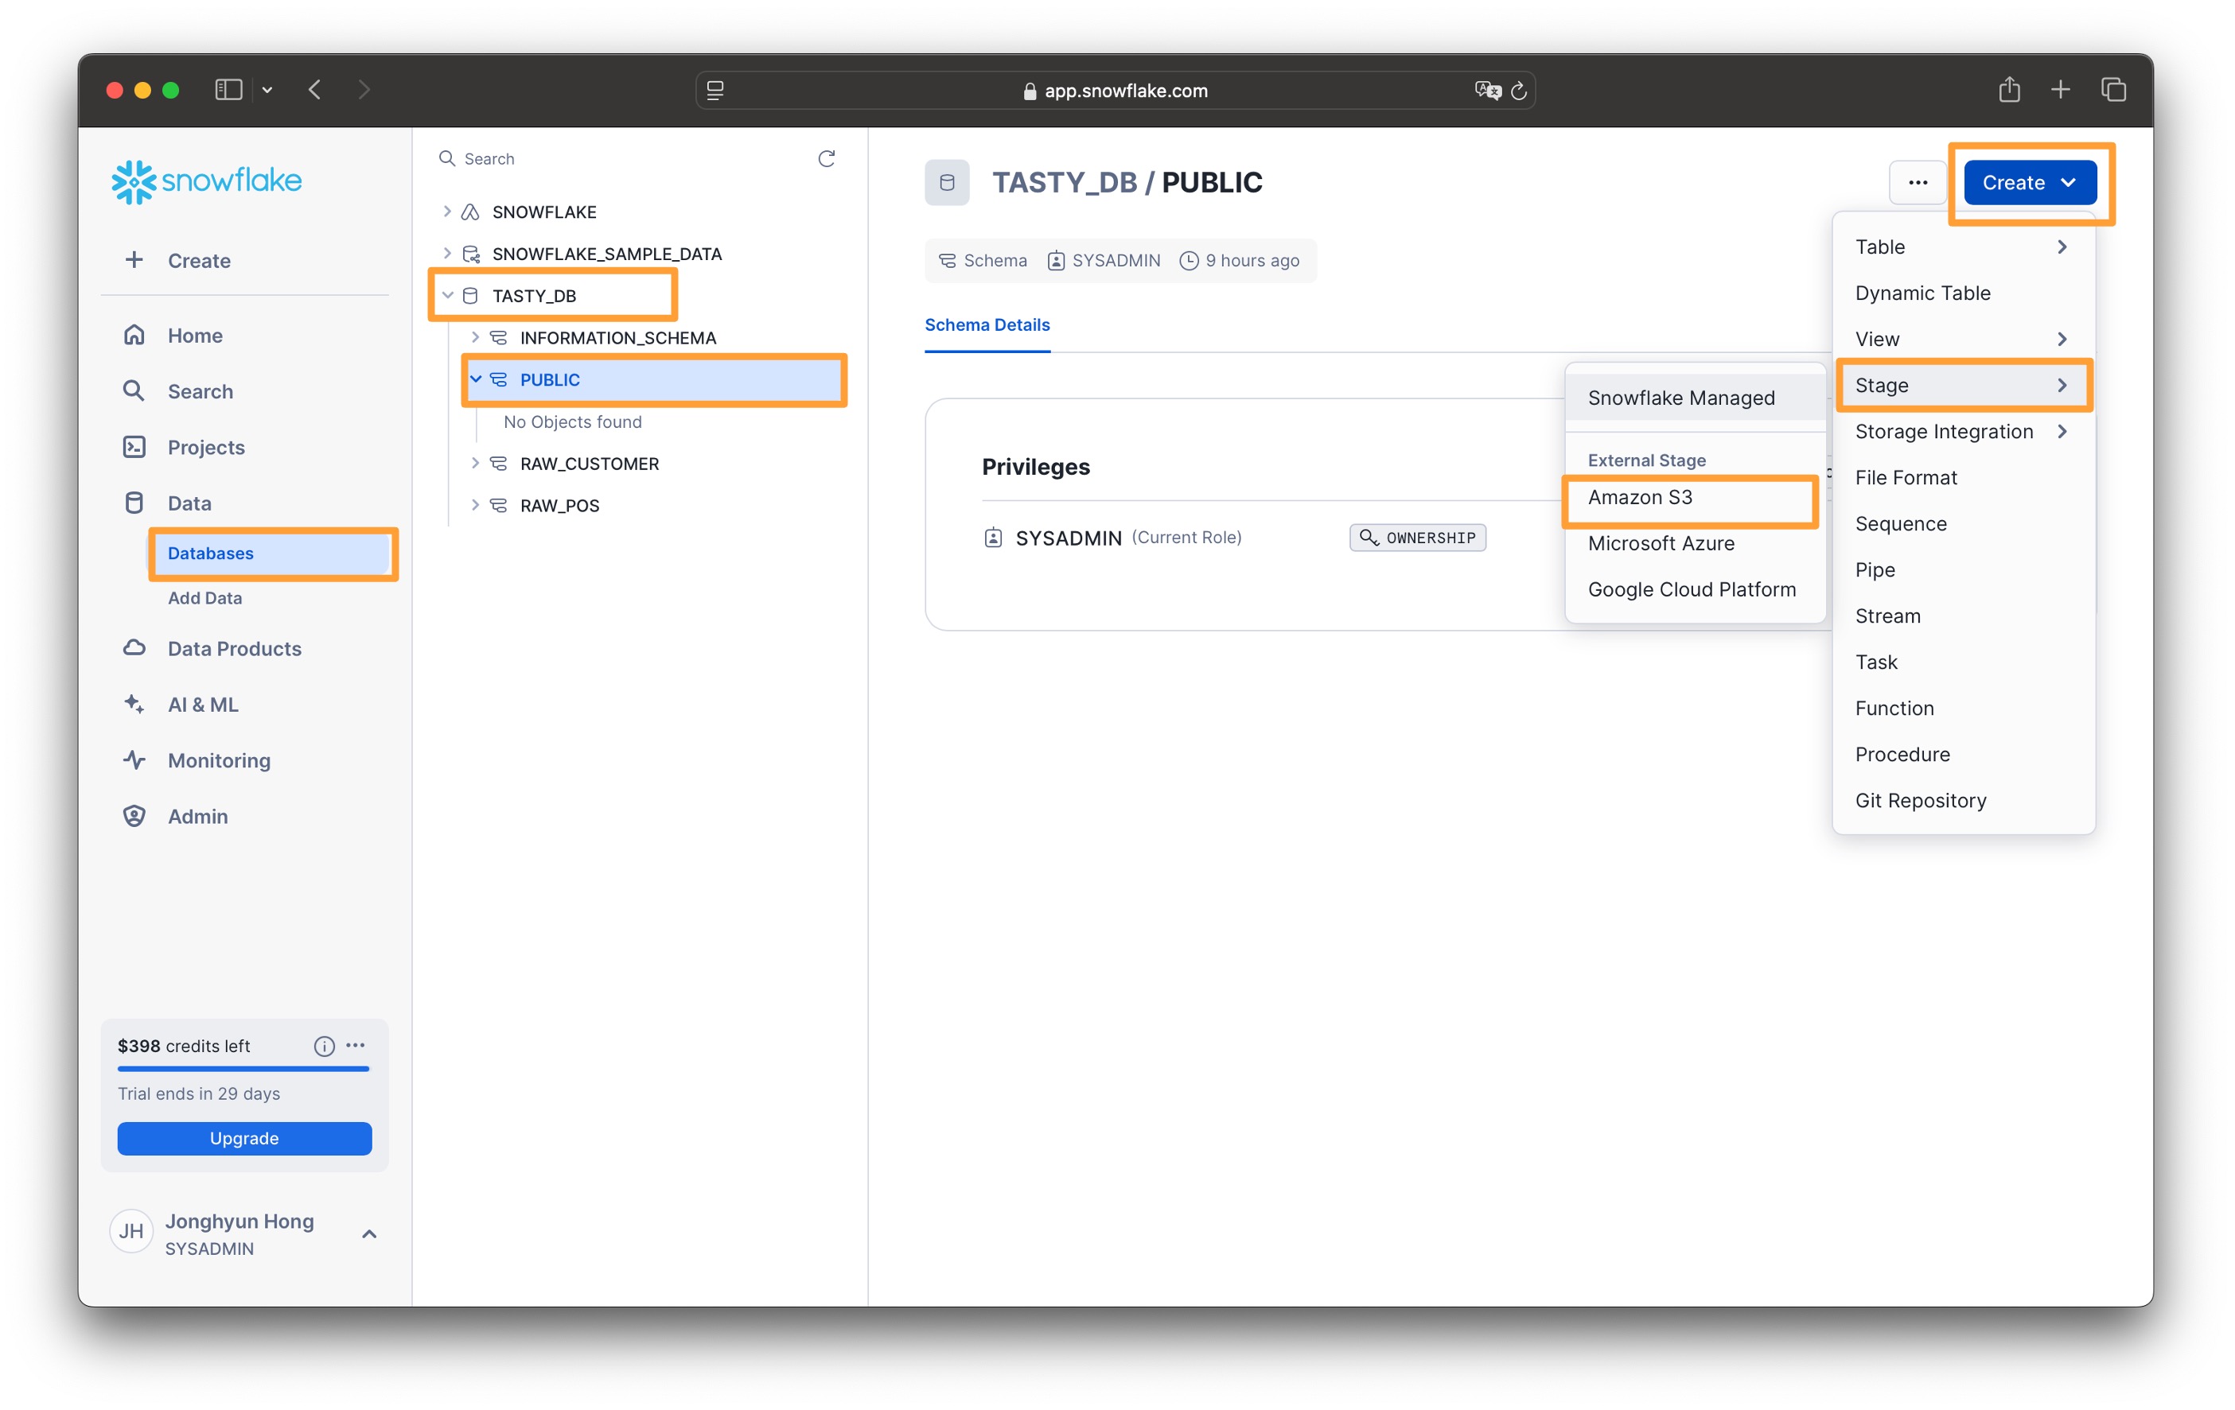This screenshot has height=1410, width=2235.
Task: Click the refresh icon in database panel
Action: coord(826,158)
